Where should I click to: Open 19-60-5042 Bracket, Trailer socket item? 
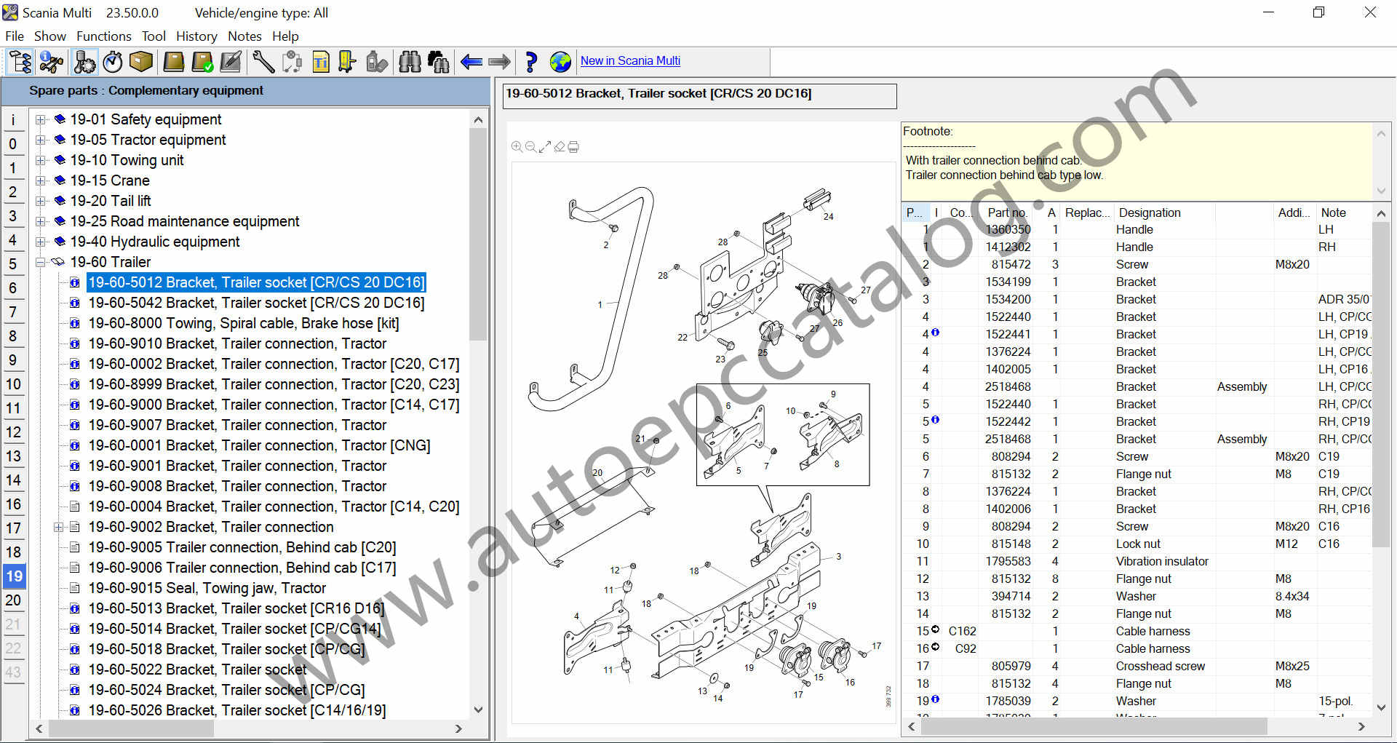[x=256, y=303]
